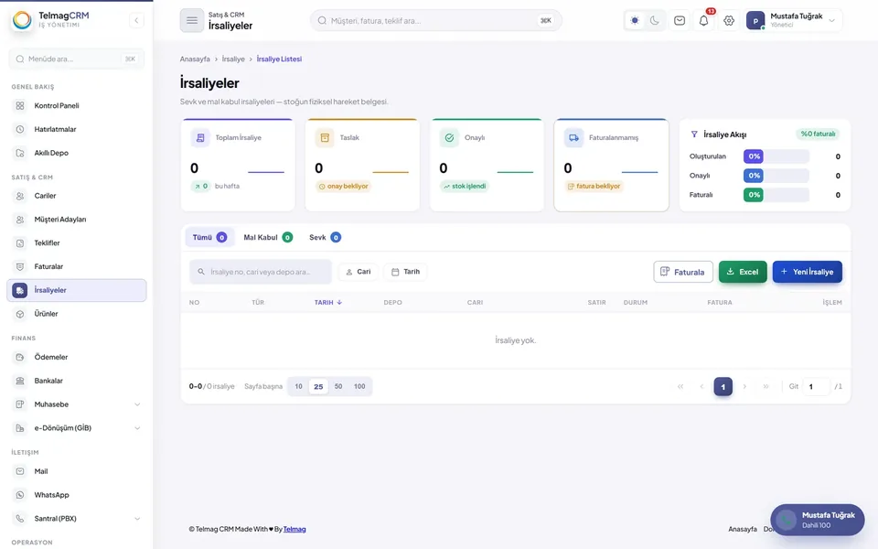The height and width of the screenshot is (549, 878).
Task: Open WhatsApp in sidebar
Action: 76,495
